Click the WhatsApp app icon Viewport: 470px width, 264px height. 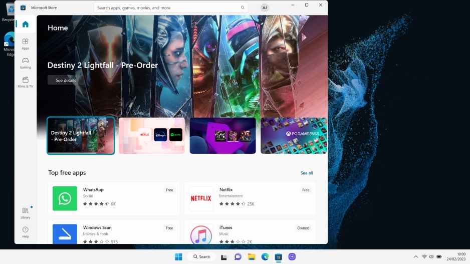(x=65, y=198)
